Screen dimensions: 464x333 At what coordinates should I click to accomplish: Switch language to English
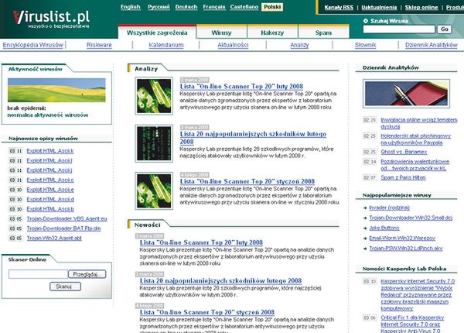tap(131, 7)
